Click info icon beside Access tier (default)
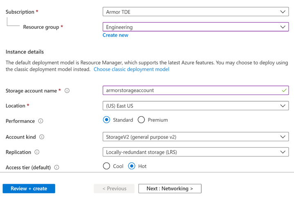The height and width of the screenshot is (198, 294). tap(56, 167)
